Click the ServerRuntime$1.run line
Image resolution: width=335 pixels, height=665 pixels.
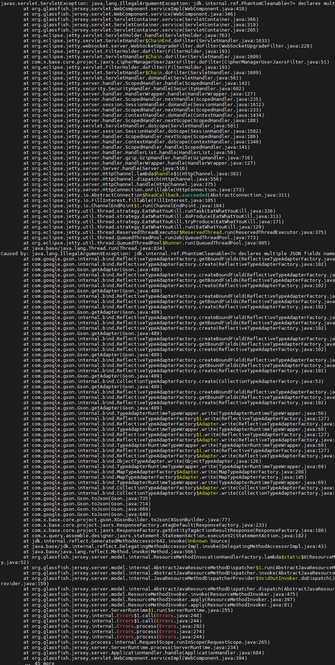tap(128, 610)
